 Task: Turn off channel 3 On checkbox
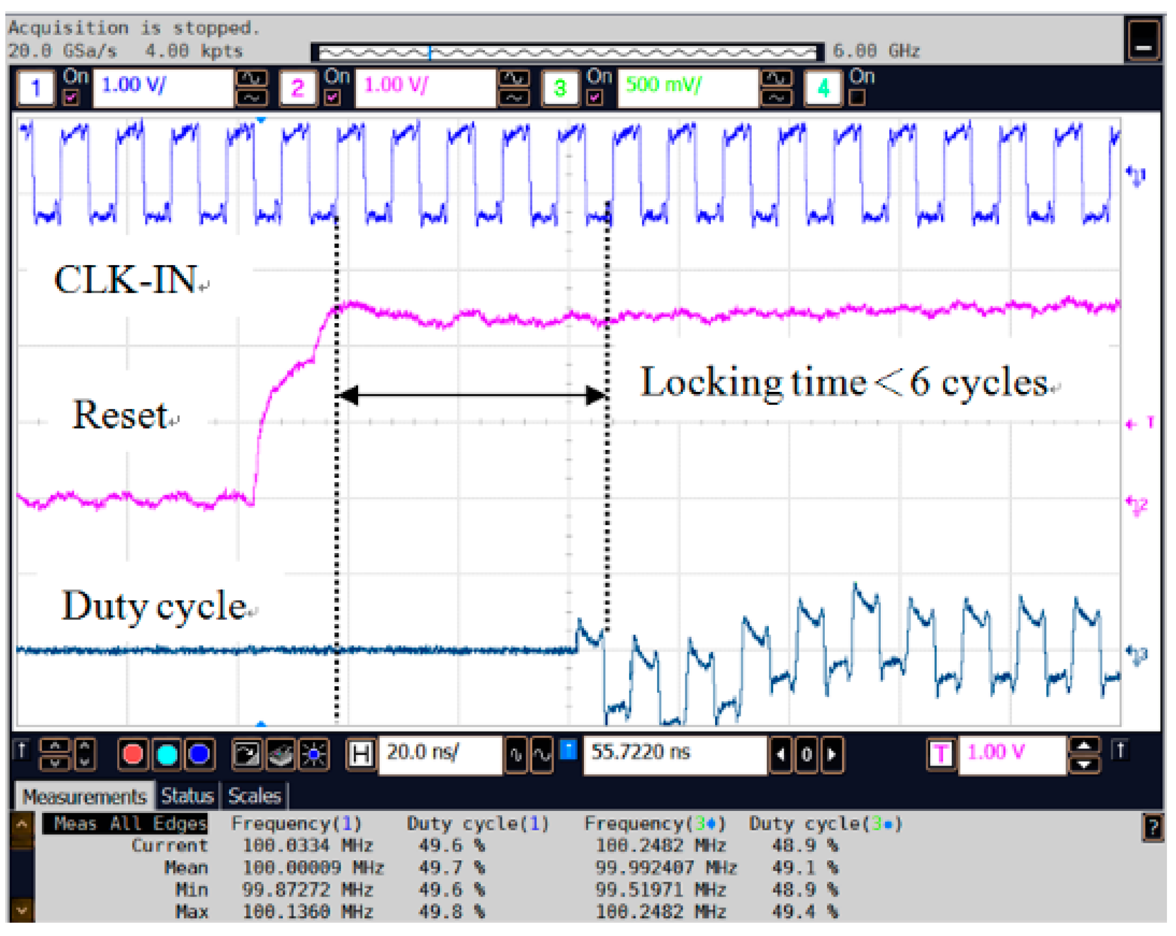[595, 97]
